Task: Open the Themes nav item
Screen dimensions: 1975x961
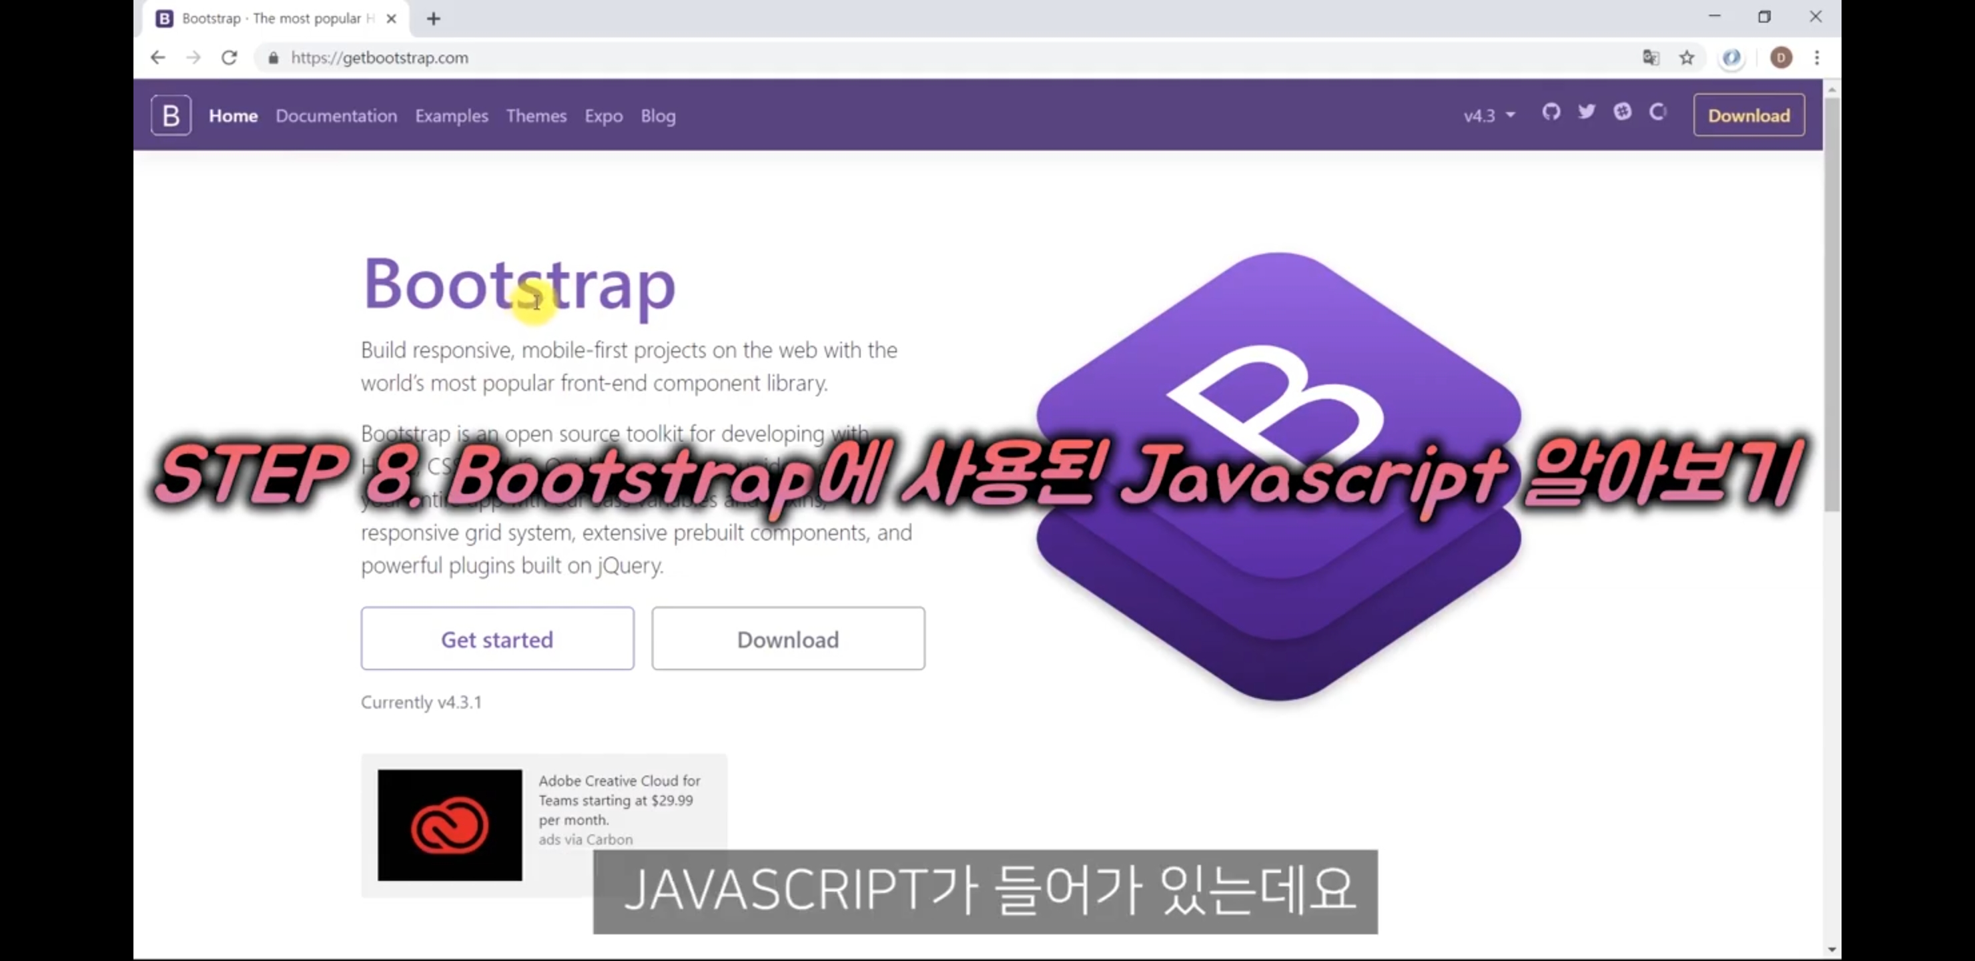Action: [536, 116]
